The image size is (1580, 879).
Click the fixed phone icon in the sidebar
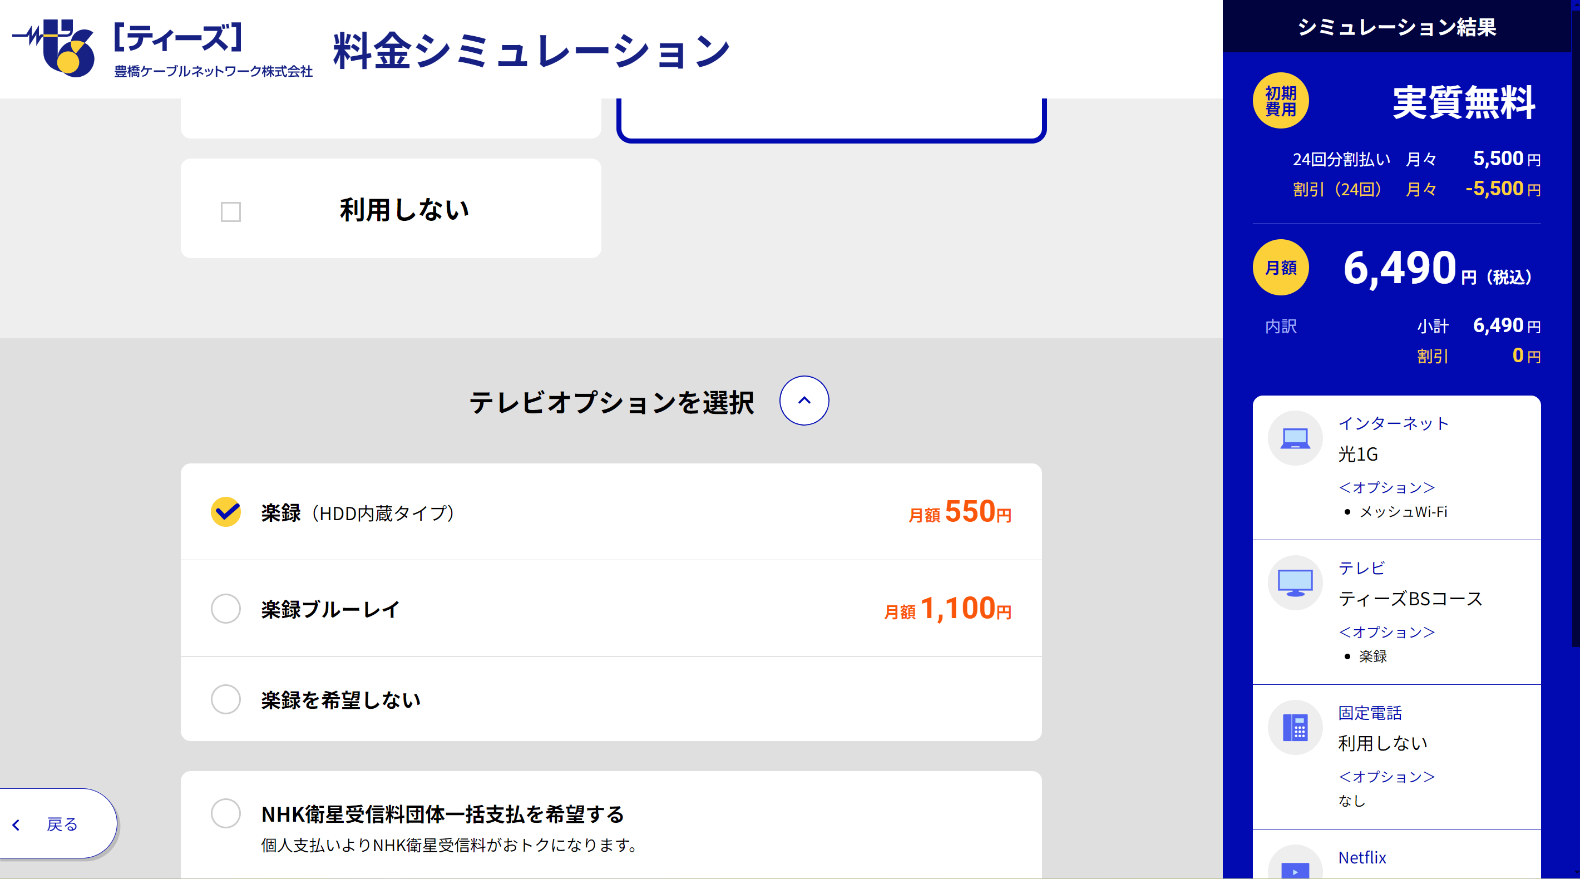pos(1295,727)
